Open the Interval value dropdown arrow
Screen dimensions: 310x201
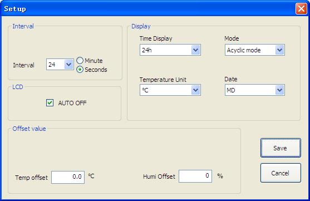click(x=69, y=64)
